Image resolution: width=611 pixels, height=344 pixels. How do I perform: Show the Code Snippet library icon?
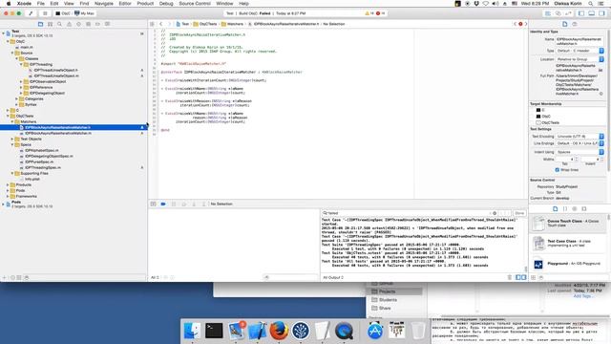(565, 209)
